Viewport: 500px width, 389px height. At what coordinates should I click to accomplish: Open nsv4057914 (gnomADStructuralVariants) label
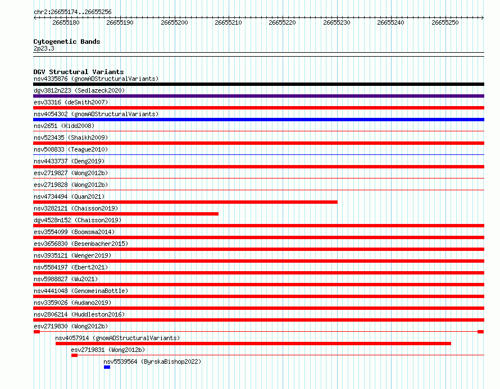click(117, 338)
